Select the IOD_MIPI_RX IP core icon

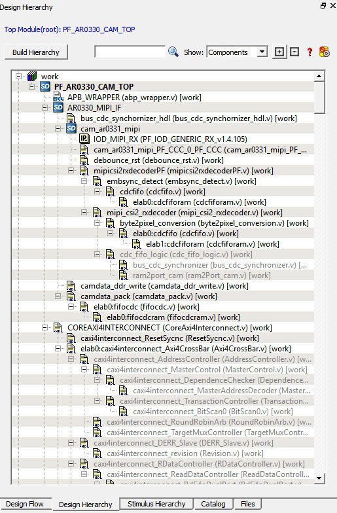coord(84,139)
